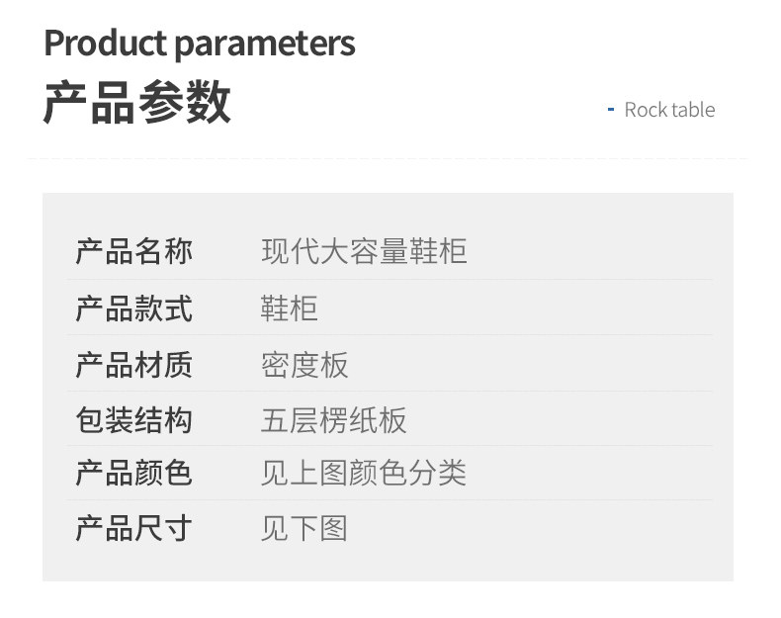781x618 pixels.
Task: Click the value 现代大容量鞋柜
Action: coord(363,251)
